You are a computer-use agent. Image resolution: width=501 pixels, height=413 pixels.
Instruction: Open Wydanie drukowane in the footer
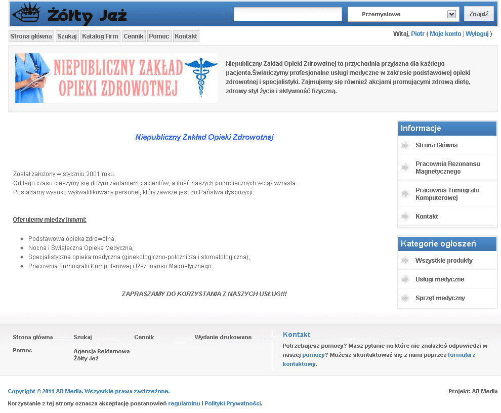tap(223, 337)
